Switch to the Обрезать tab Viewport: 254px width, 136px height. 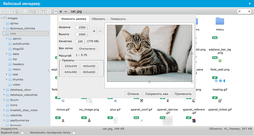pos(98,19)
